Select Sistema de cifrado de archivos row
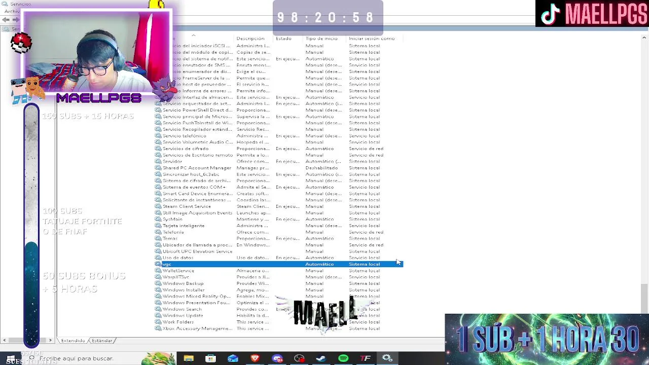This screenshot has height=365, width=649. point(279,180)
